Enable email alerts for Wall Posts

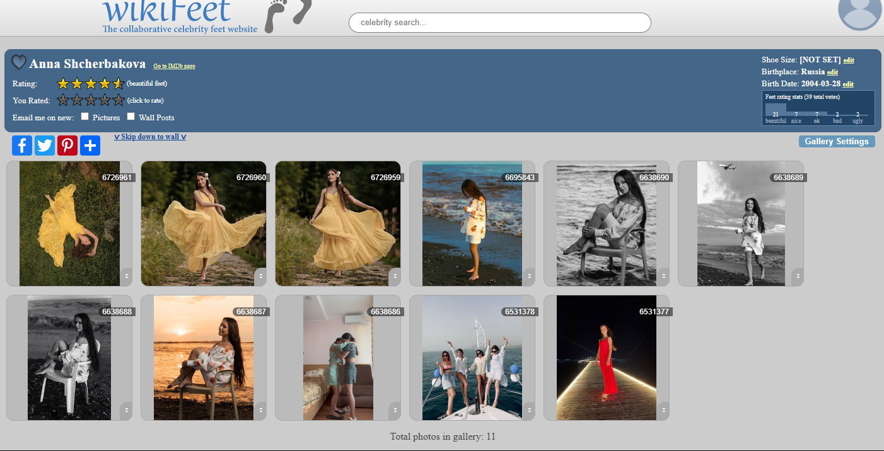(131, 117)
